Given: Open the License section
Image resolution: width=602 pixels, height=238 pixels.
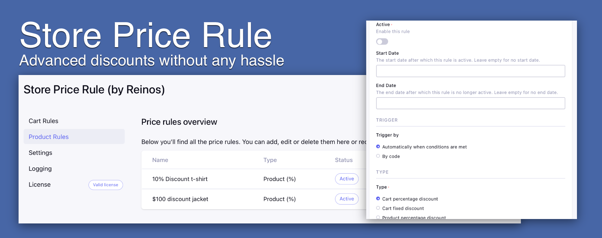Looking at the screenshot, I should point(40,185).
